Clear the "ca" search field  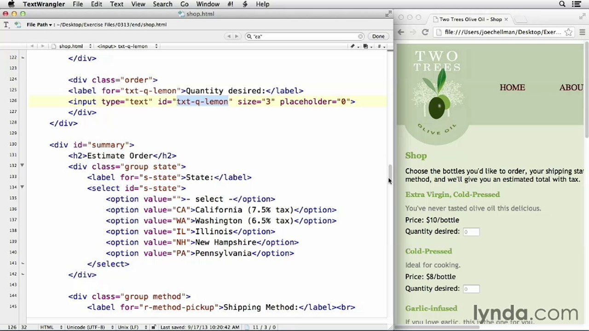[360, 36]
